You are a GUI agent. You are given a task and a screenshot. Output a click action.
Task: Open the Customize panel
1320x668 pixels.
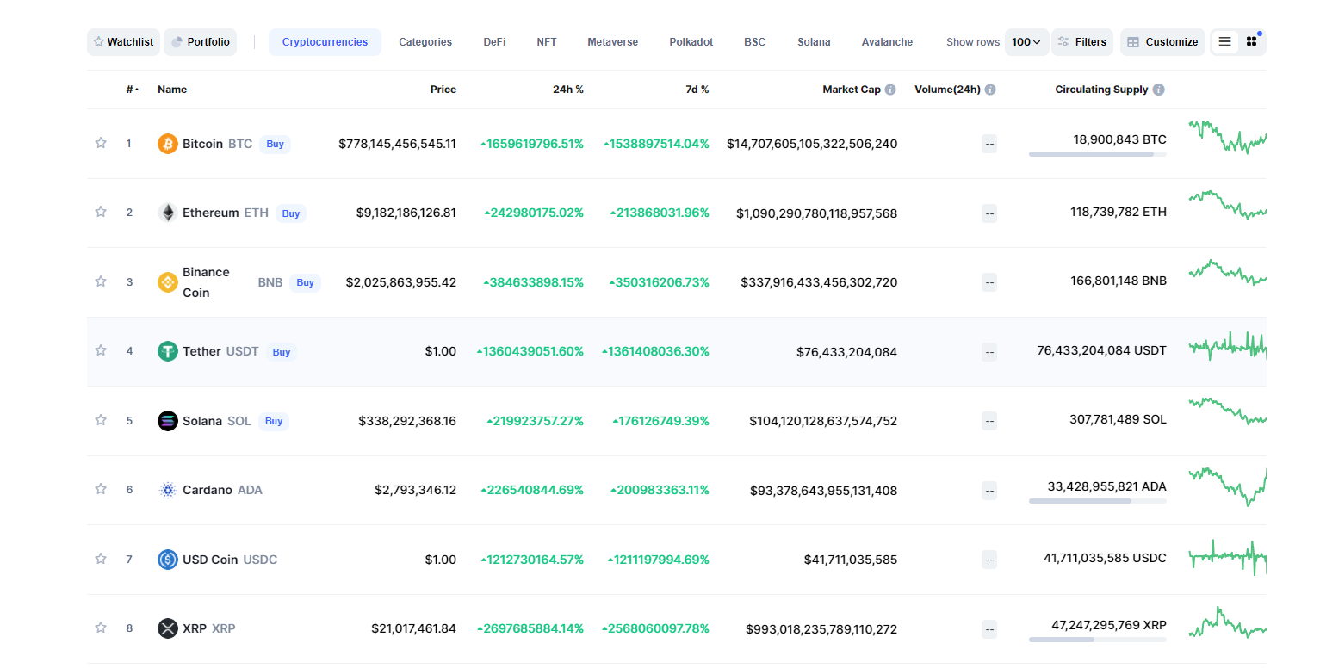1162,41
